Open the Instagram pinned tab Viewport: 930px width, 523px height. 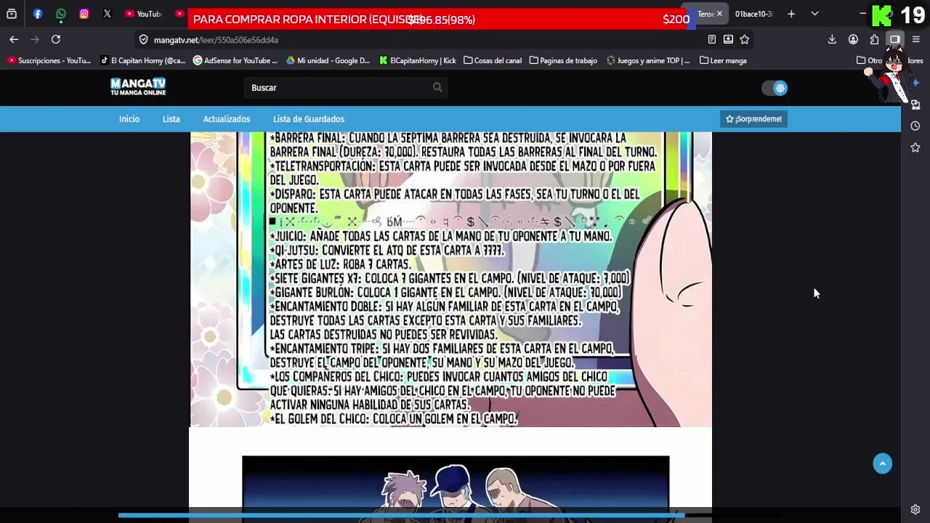pos(84,14)
